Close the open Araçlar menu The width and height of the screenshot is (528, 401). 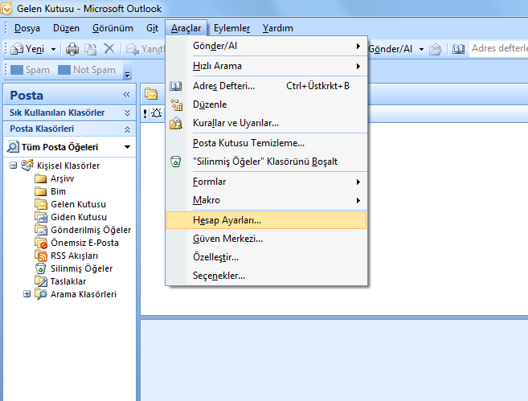(186, 28)
